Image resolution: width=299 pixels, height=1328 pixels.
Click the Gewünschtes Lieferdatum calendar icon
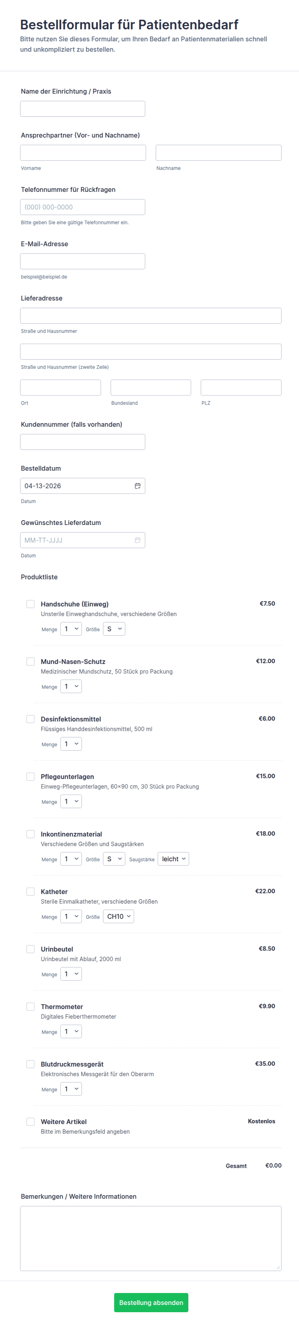point(137,540)
